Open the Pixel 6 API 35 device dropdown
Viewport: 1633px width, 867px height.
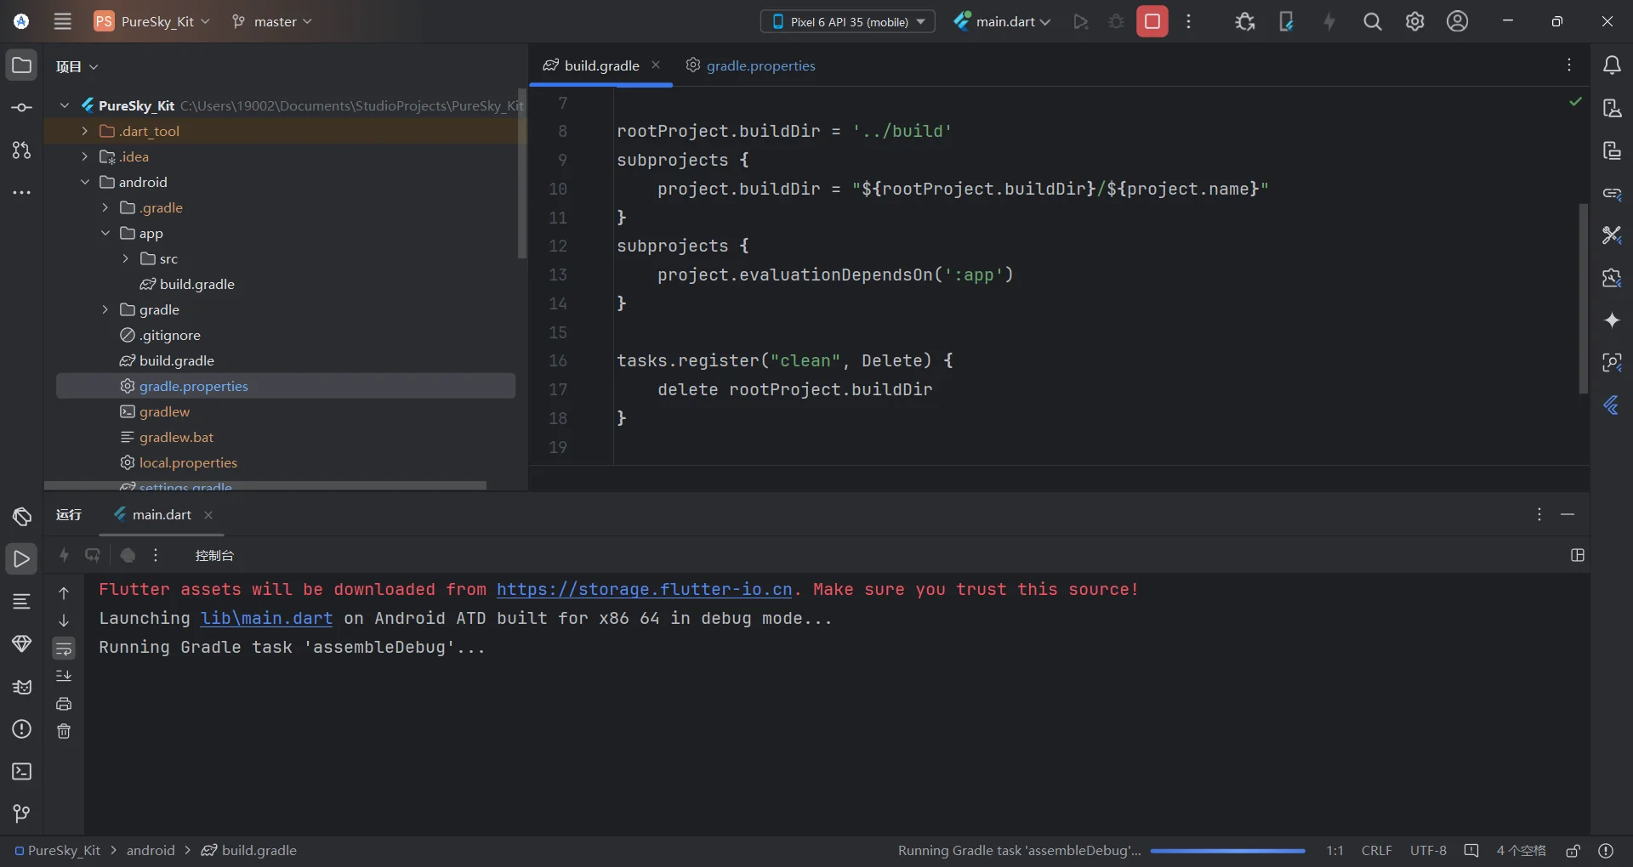(x=847, y=22)
